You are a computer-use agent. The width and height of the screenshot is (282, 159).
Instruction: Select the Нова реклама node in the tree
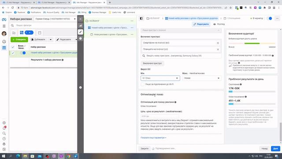pyautogui.click(x=111, y=34)
